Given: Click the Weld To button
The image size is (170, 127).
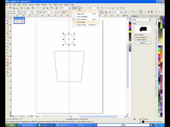Looking at the screenshot, I should pyautogui.click(x=143, y=43).
